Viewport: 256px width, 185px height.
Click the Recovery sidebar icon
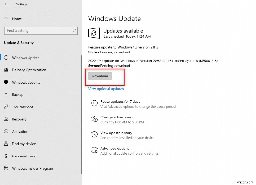pos(7,119)
